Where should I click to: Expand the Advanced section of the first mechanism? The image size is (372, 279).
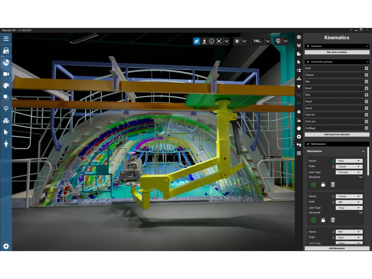(x=361, y=177)
